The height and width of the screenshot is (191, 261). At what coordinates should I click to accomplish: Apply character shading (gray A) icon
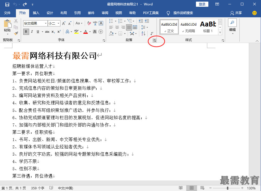(x=95, y=32)
